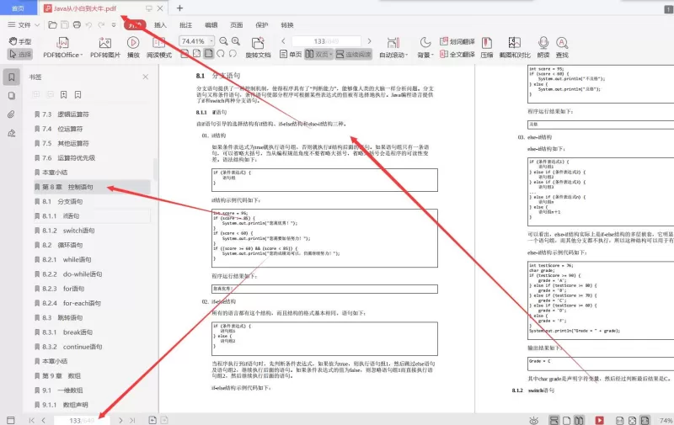
Task: Start the 朗读 read-aloud tool
Action: pyautogui.click(x=543, y=48)
